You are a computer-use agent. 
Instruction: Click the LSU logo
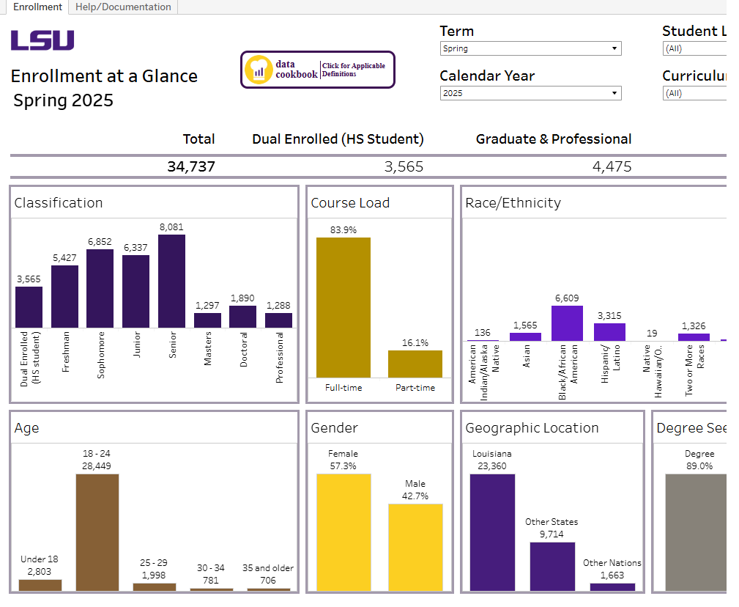(42, 41)
